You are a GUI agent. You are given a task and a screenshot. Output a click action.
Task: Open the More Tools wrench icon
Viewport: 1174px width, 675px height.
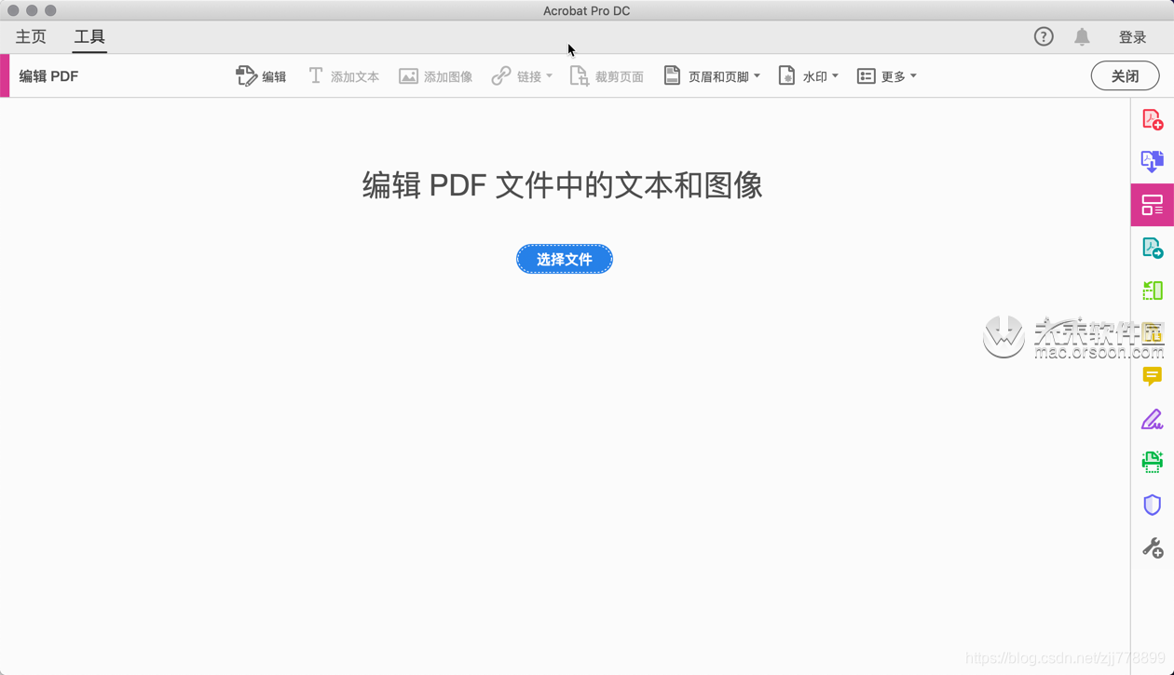click(x=1153, y=547)
